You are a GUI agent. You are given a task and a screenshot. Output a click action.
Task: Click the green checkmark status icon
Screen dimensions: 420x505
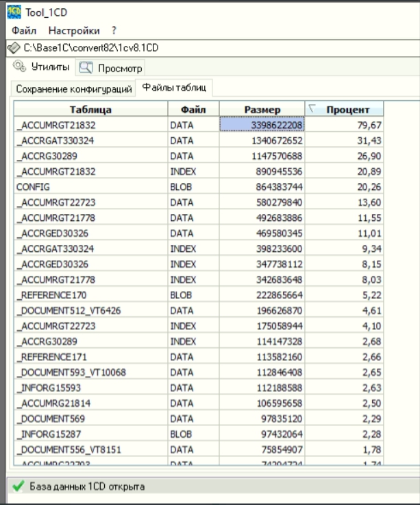pos(18,486)
